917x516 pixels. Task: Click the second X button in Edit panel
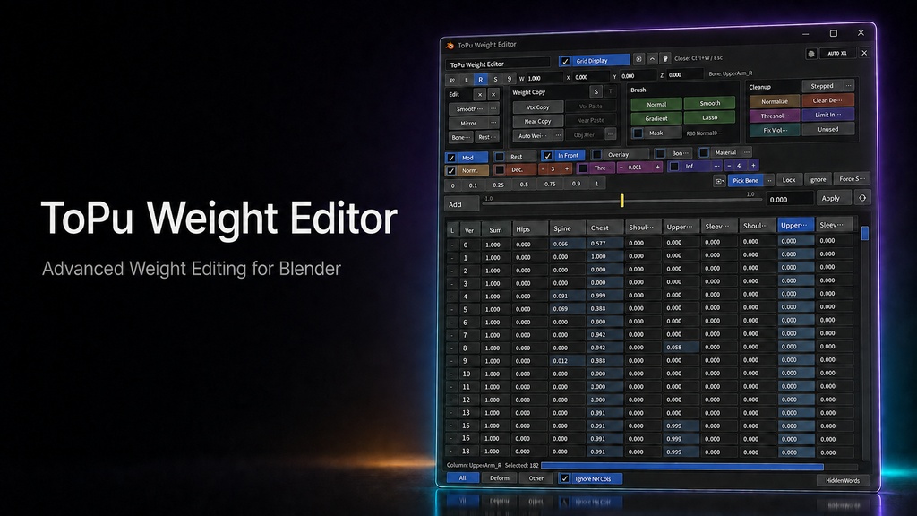(x=493, y=94)
